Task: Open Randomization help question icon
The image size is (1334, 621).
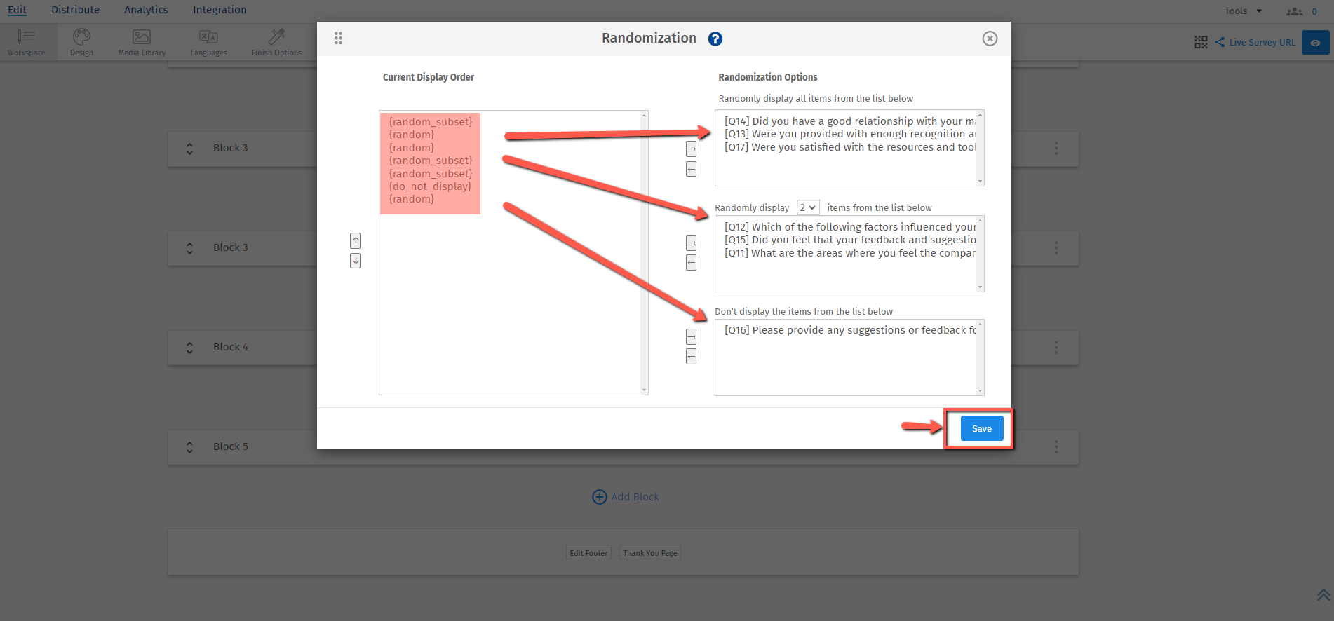Action: (x=715, y=39)
